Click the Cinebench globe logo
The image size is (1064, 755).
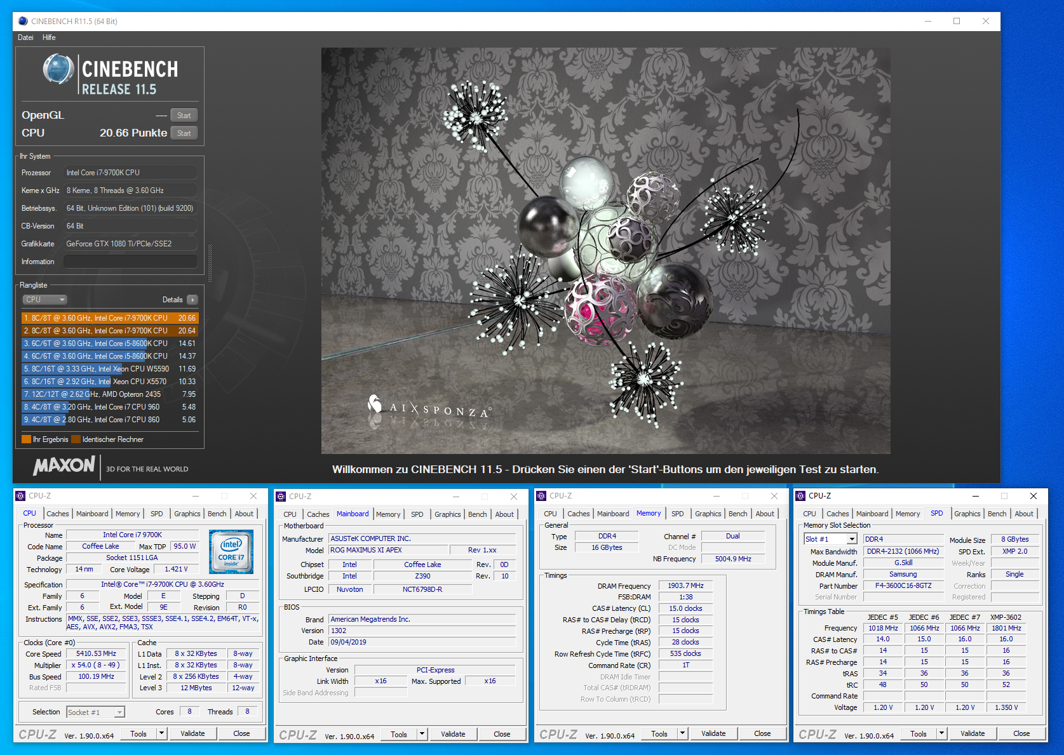(x=58, y=69)
